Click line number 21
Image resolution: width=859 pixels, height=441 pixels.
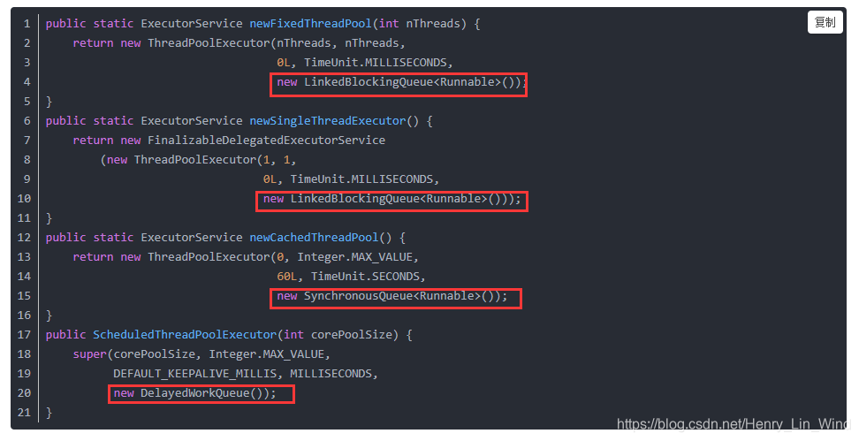pos(24,413)
